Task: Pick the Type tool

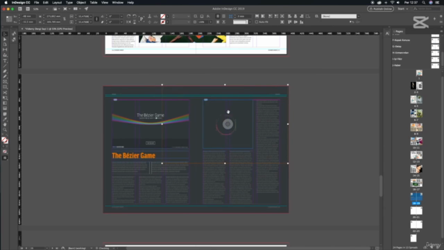Action: coord(5,60)
